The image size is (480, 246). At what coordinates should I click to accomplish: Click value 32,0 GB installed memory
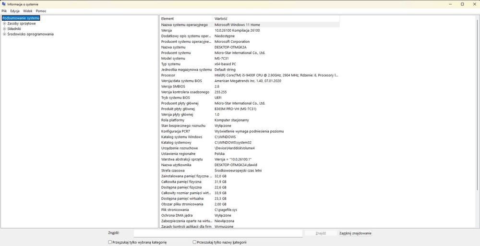coord(220,176)
